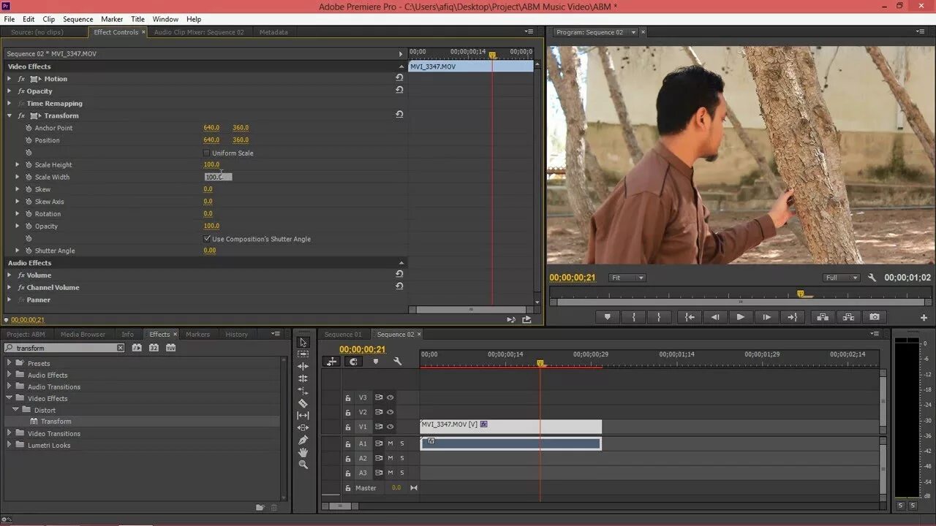936x526 pixels.
Task: Switch to the Media Browser tab
Action: [x=83, y=334]
